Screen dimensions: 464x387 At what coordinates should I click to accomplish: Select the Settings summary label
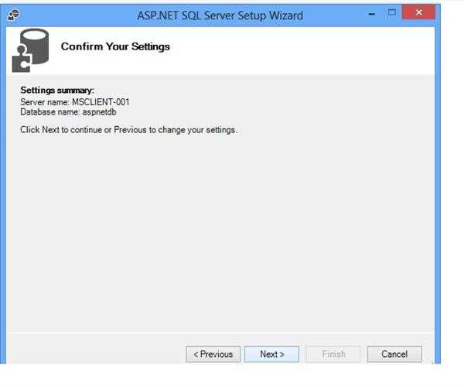(56, 91)
